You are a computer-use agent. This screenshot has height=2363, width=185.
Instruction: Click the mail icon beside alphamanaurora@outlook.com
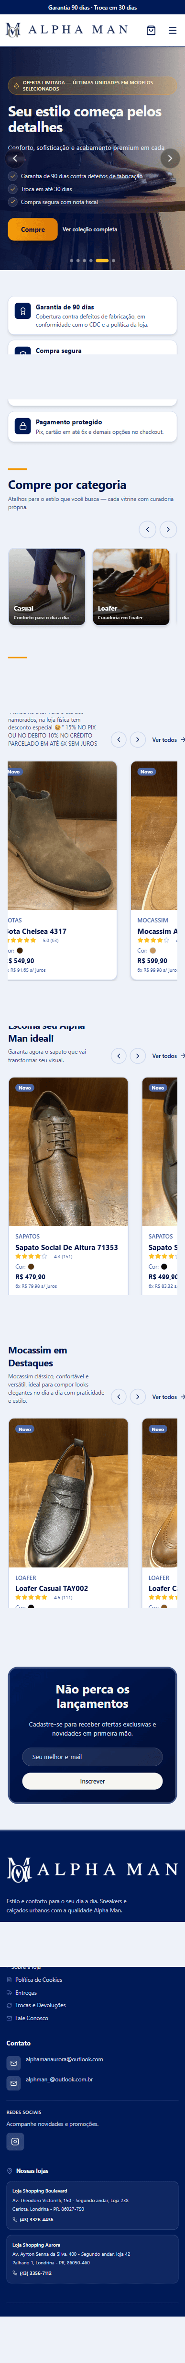point(14,2062)
